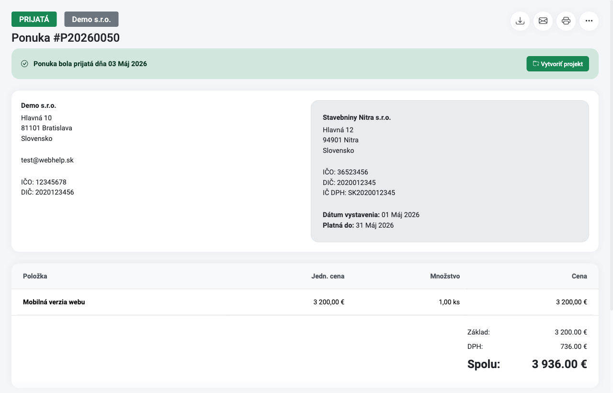
Task: Click customer name Stavebniny Nitra s.r.o.
Action: [x=357, y=117]
